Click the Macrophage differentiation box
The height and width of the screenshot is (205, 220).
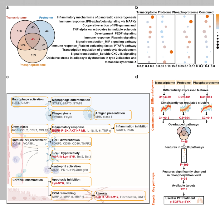pos(71,102)
